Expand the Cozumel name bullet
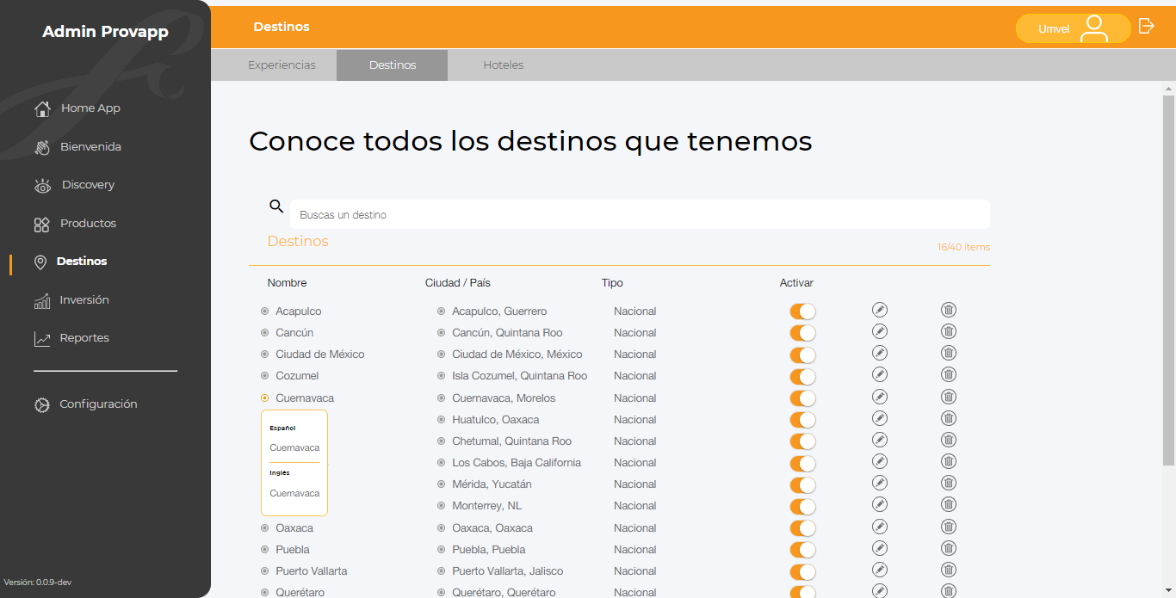The height and width of the screenshot is (598, 1176). click(265, 376)
